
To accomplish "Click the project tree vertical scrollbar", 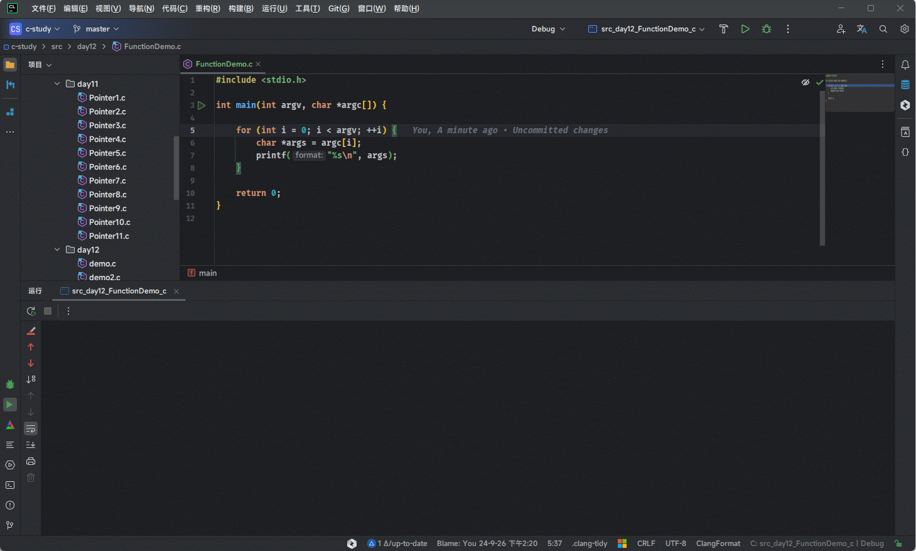I will click(x=176, y=166).
